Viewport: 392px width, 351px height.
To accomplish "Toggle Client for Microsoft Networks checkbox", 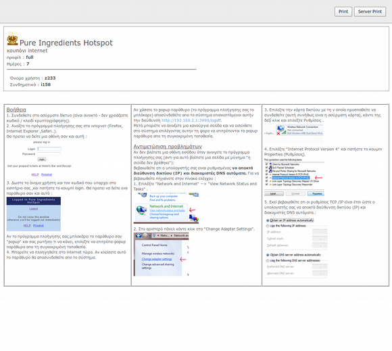I will [x=267, y=164].
